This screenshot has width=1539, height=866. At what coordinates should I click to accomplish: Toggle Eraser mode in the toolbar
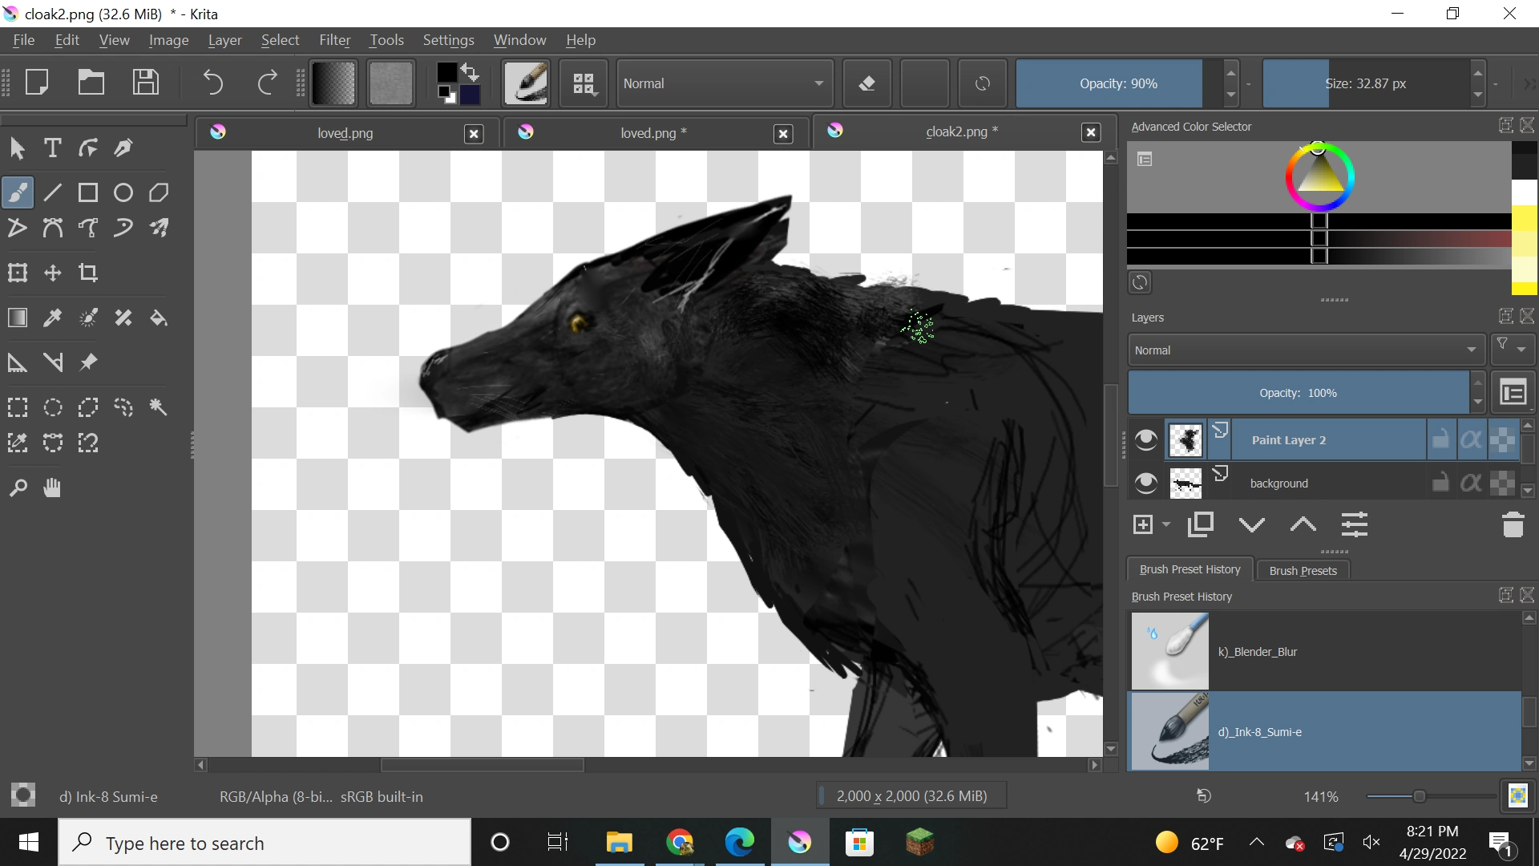point(866,83)
